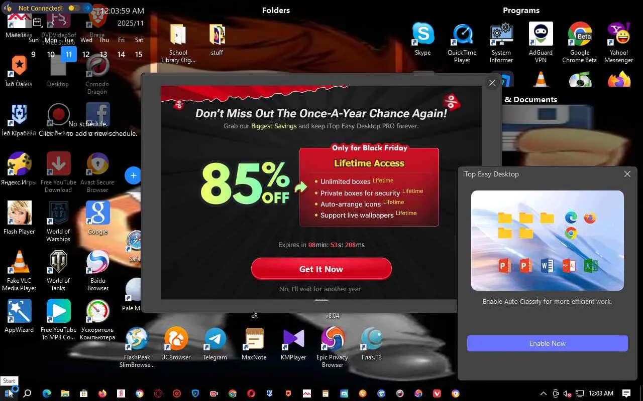Viewport: 643px width, 401px height.
Task: Click the Auto Classify preview image
Action: (x=548, y=241)
